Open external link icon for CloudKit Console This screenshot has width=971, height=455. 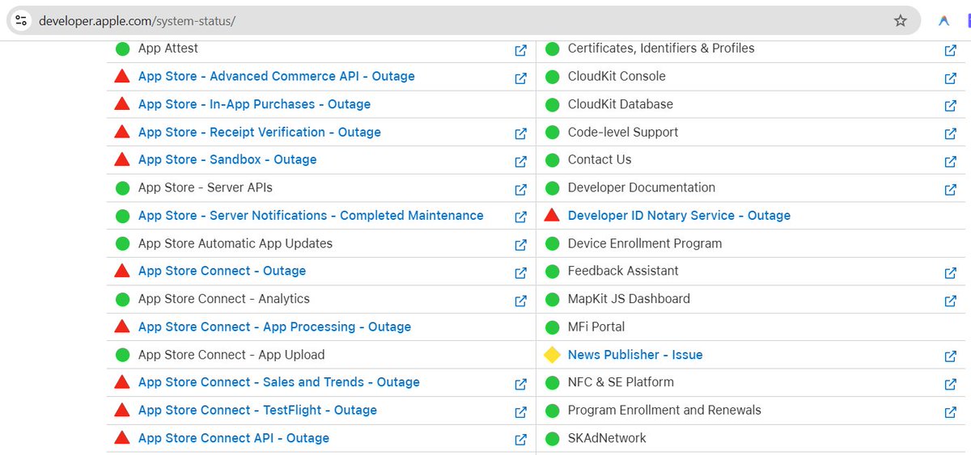click(x=951, y=78)
